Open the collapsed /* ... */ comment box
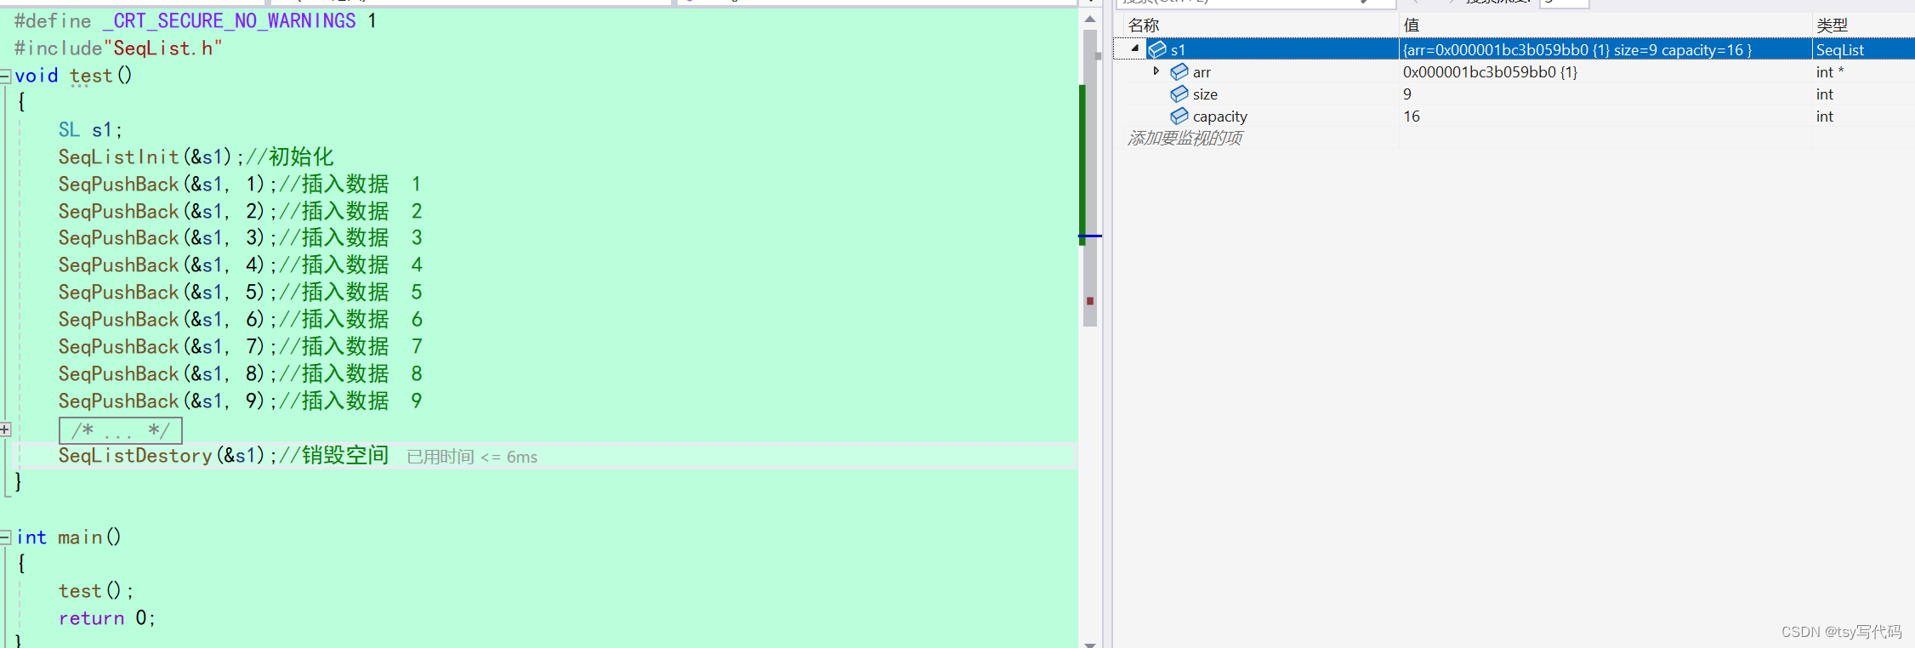1915x648 pixels. click(x=121, y=430)
